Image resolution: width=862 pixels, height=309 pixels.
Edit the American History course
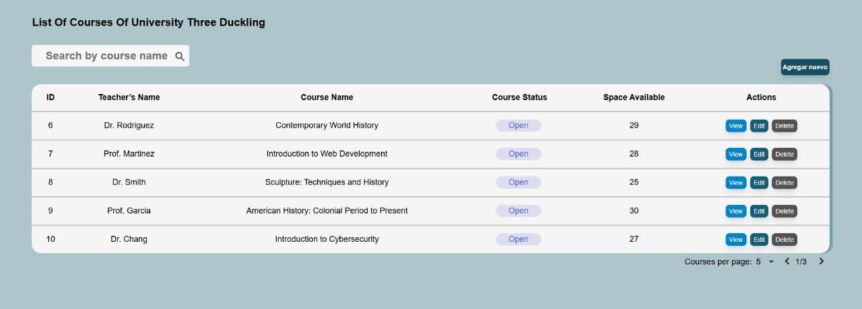coord(759,211)
